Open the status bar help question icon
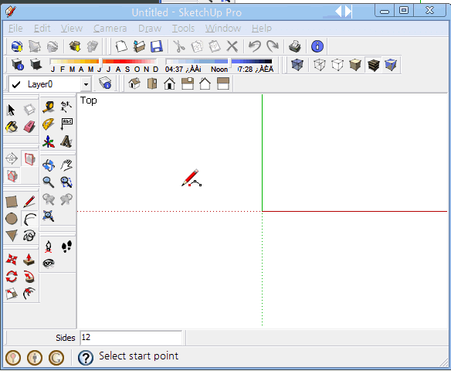Image resolution: width=451 pixels, height=371 pixels. tap(86, 358)
